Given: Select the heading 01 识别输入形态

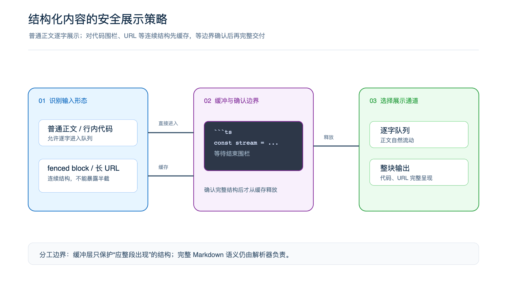Looking at the screenshot, I should [63, 101].
